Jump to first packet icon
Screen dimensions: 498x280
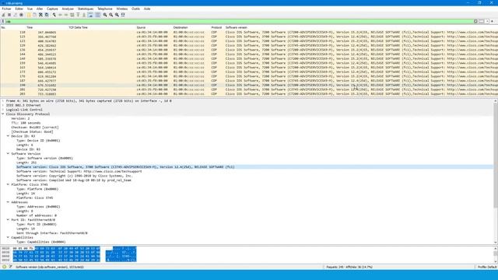point(78,15)
